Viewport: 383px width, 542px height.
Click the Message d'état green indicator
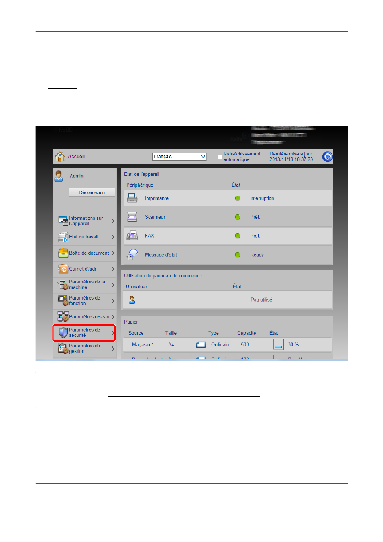pyautogui.click(x=238, y=255)
